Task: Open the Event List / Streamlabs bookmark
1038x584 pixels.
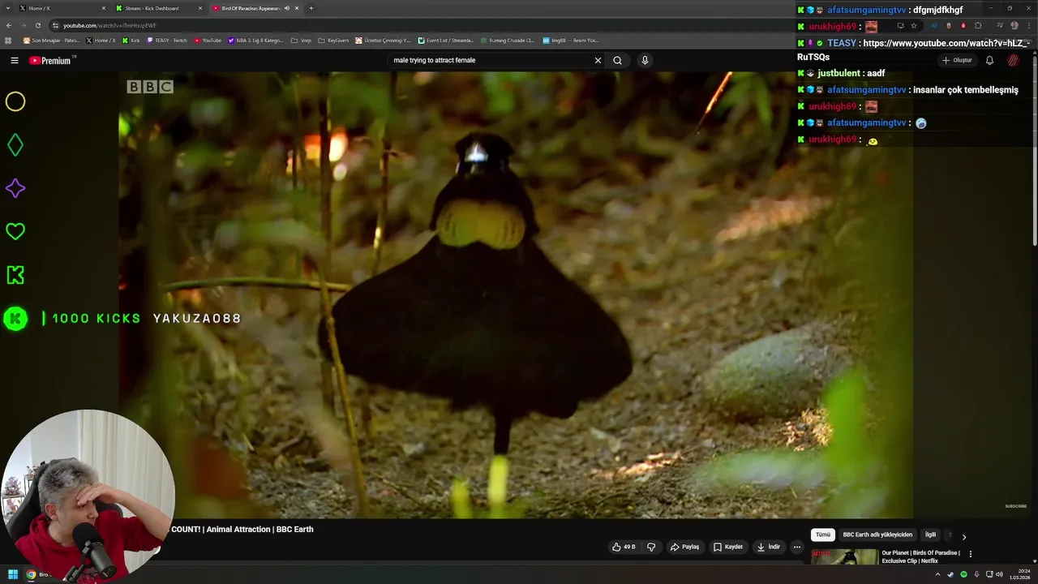Action: pos(445,40)
